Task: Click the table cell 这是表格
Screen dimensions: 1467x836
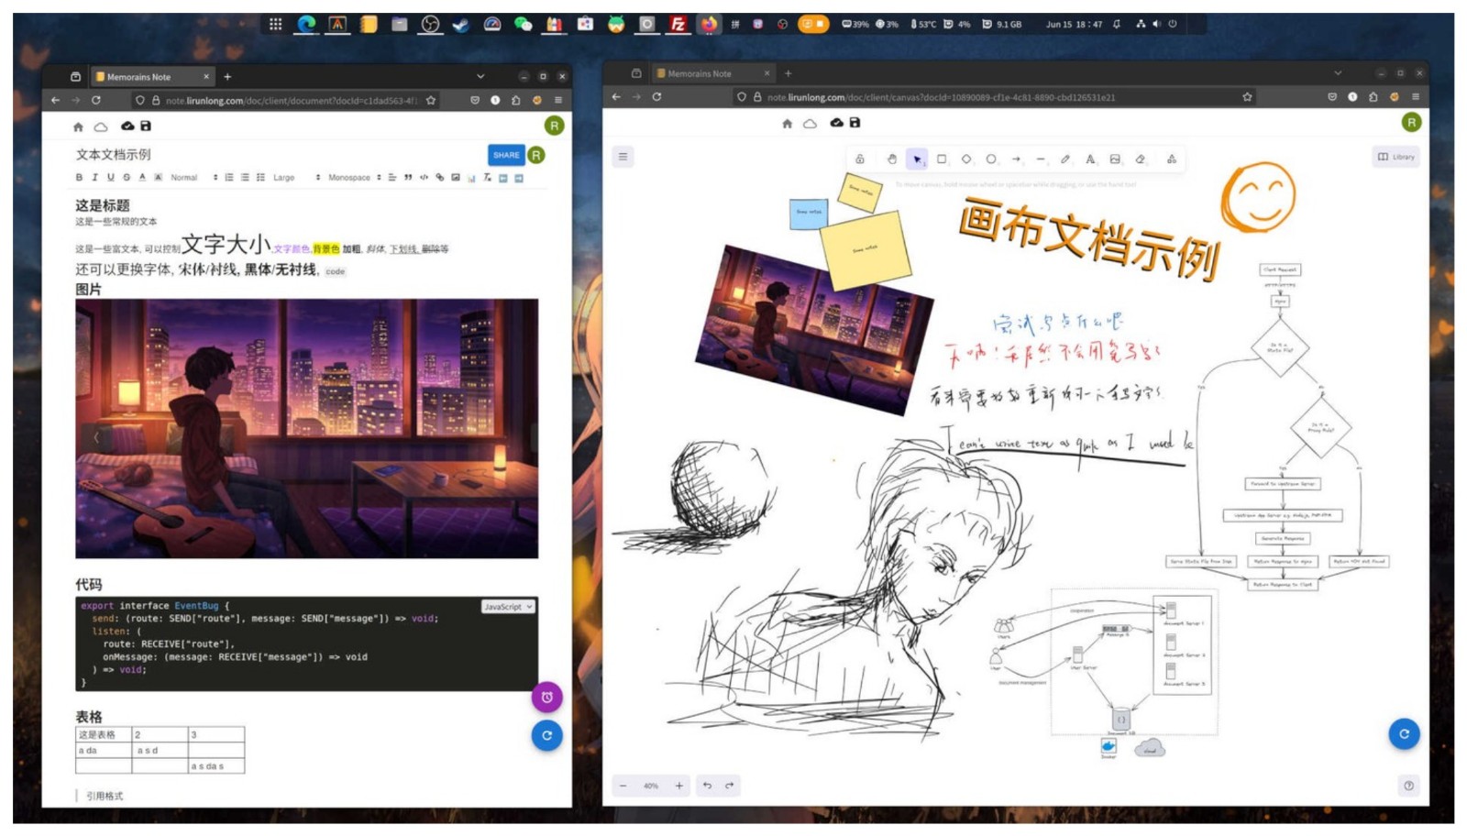Action: 104,734
